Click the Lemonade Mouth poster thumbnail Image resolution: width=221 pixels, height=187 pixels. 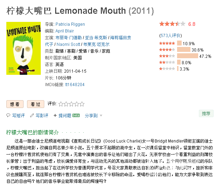point(24,48)
